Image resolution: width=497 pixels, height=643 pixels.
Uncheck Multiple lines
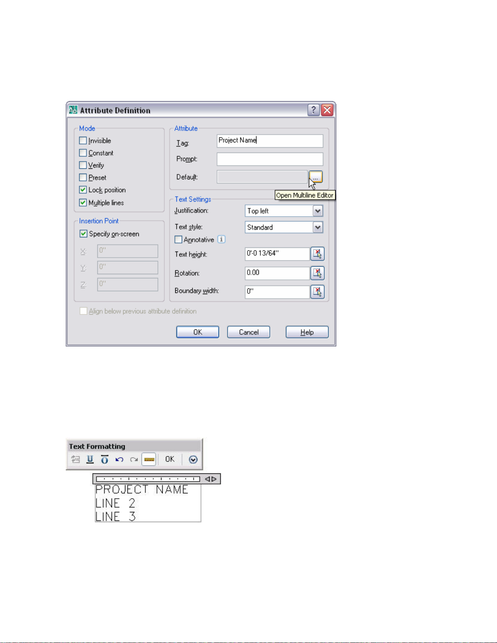(x=83, y=202)
